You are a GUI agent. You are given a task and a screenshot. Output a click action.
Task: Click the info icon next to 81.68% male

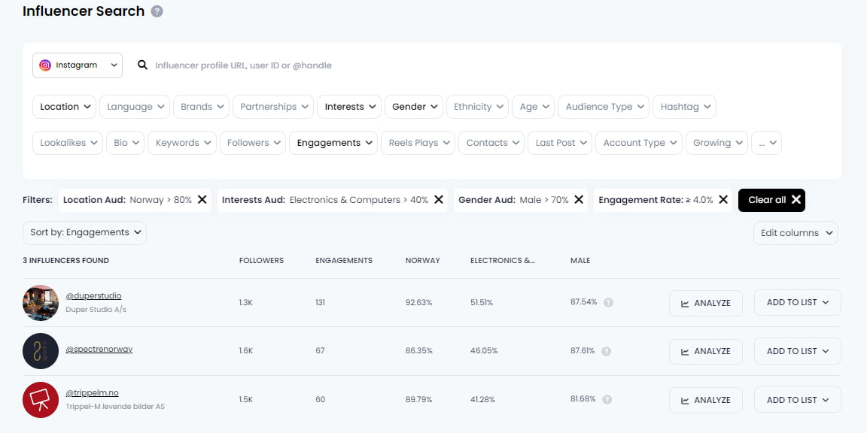coord(607,400)
